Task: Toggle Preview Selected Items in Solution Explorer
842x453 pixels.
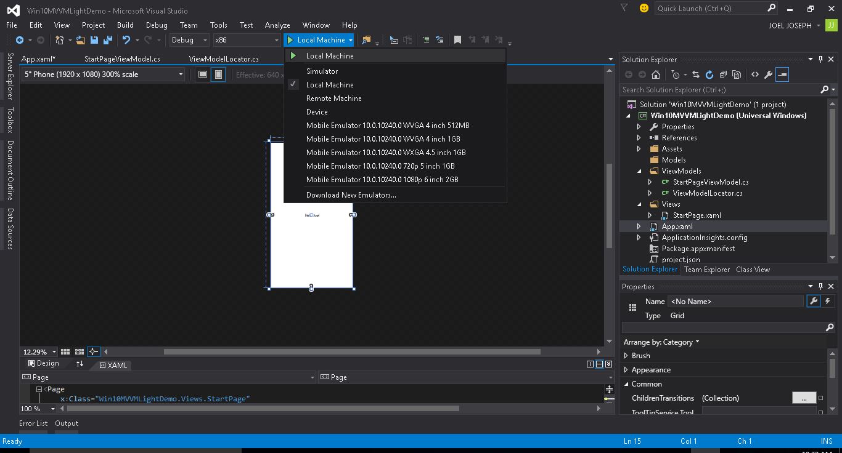Action: 782,74
